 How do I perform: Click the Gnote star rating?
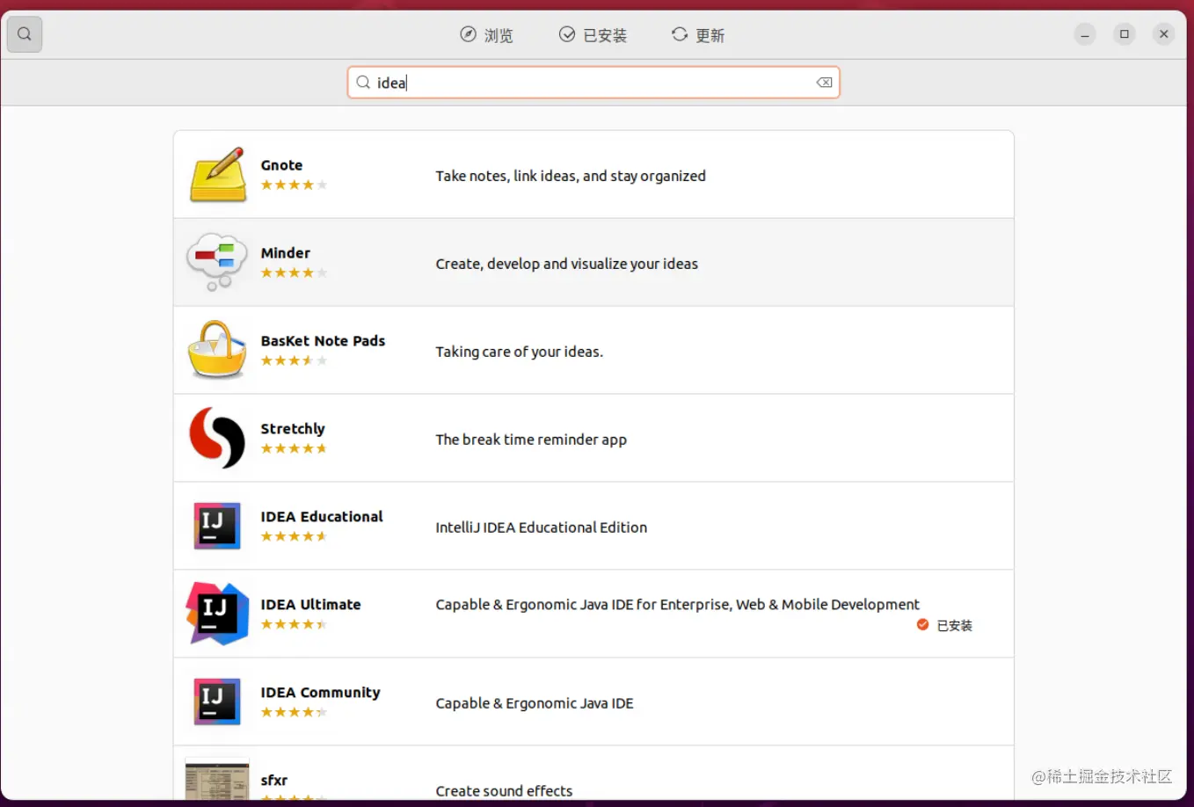pyautogui.click(x=294, y=185)
